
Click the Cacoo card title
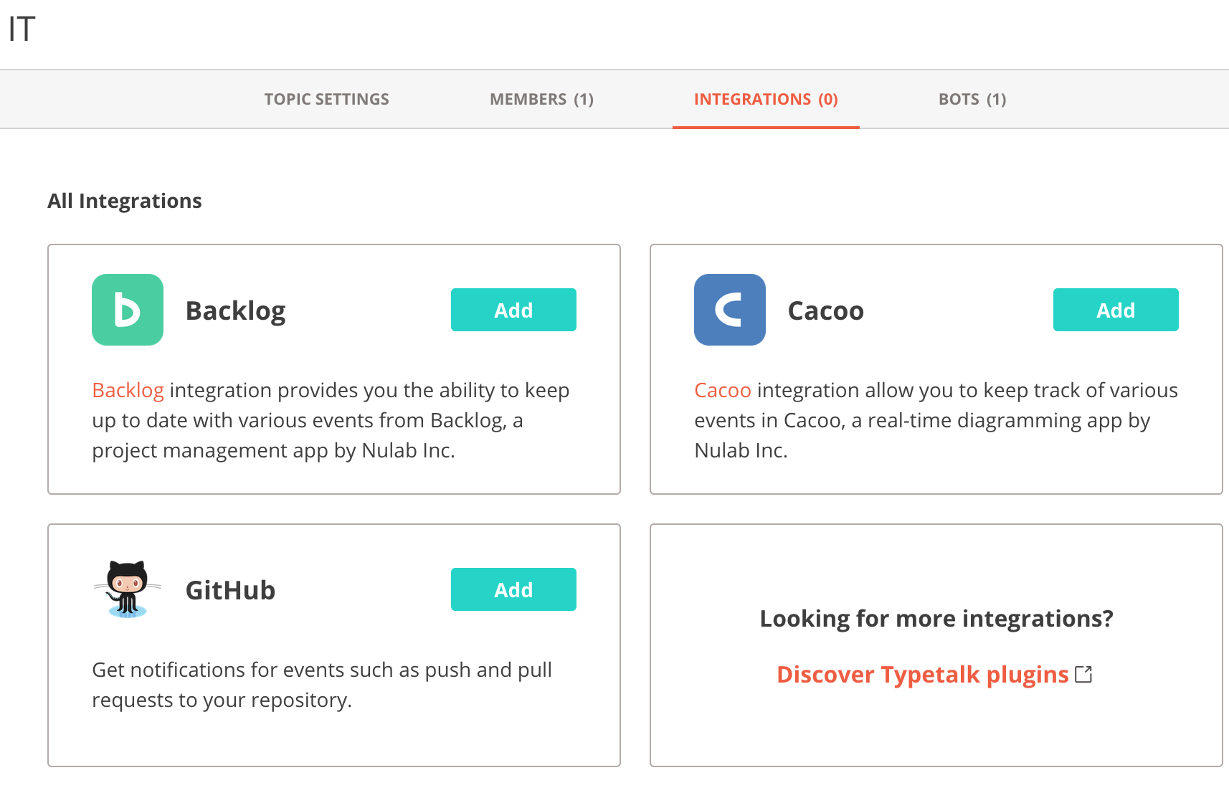[826, 311]
